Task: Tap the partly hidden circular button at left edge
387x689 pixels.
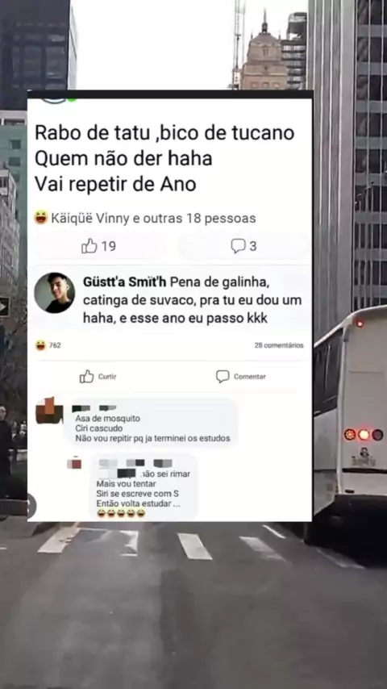Action: pyautogui.click(x=31, y=506)
